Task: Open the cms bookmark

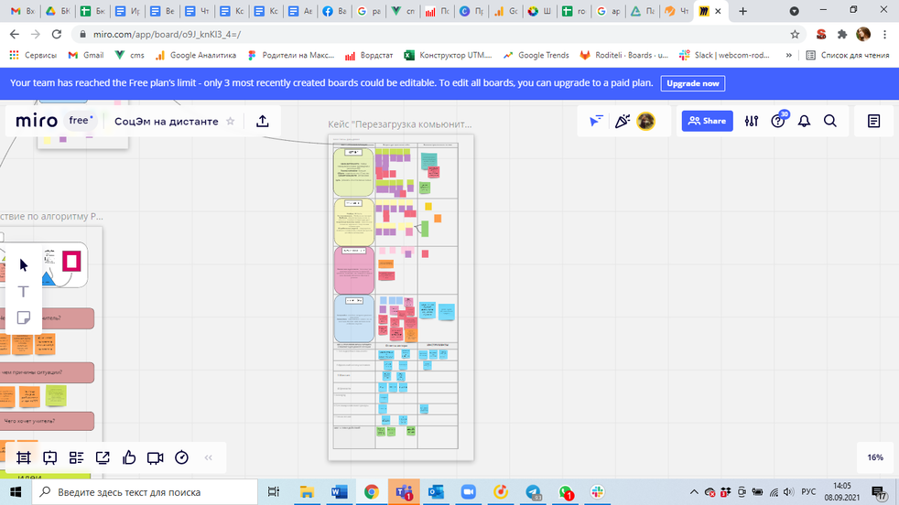Action: pos(130,55)
